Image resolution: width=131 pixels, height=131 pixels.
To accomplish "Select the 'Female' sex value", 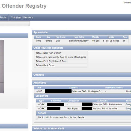I will point(48,41).
